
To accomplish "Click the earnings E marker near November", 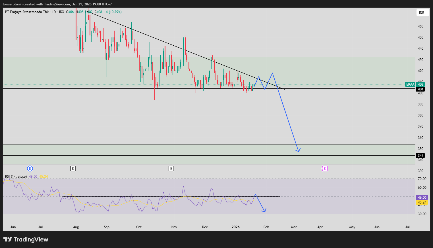I will [x=171, y=169].
